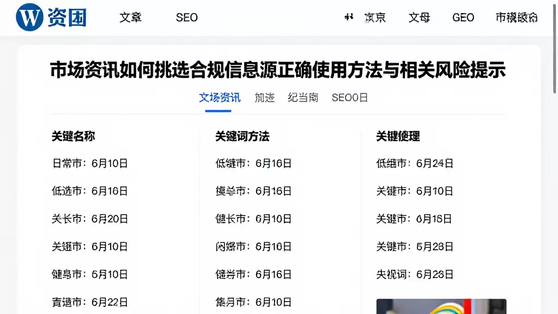Open the 文母 navigation menu item
The image size is (558, 314).
(x=419, y=17)
